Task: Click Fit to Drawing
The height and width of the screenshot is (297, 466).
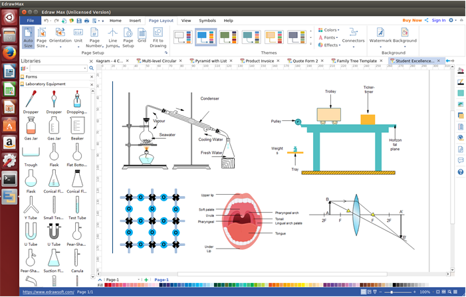Action: (x=158, y=37)
